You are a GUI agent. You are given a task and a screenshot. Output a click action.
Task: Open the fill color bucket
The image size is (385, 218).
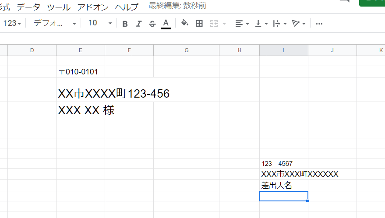[x=185, y=23]
